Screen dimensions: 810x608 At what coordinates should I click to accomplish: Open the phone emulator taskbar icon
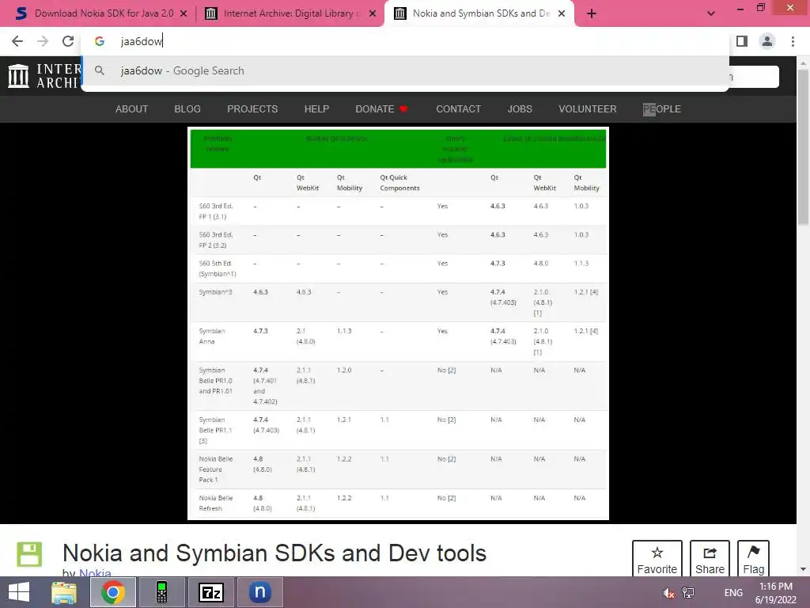[161, 592]
